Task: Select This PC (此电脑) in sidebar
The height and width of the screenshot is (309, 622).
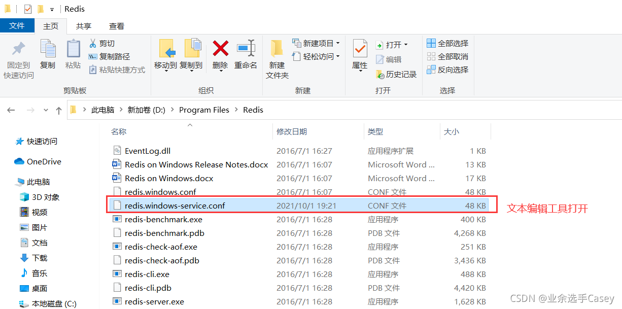Action: pyautogui.click(x=33, y=182)
